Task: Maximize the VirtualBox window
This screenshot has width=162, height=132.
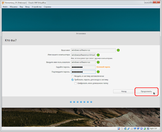Action: coord(151,2)
